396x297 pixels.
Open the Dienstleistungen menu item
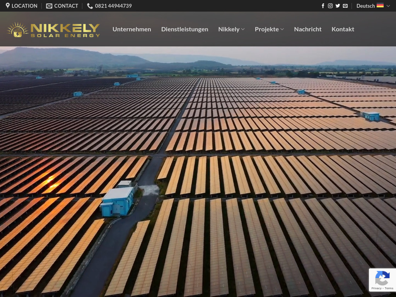pyautogui.click(x=184, y=29)
